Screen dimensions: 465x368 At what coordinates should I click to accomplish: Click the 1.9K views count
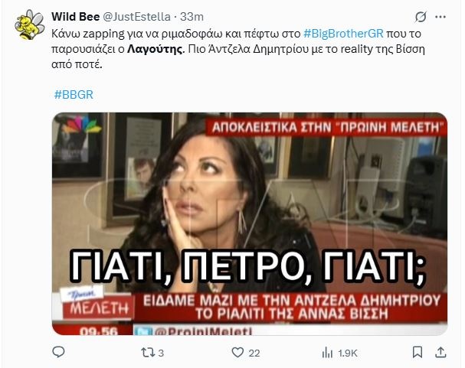point(348,353)
